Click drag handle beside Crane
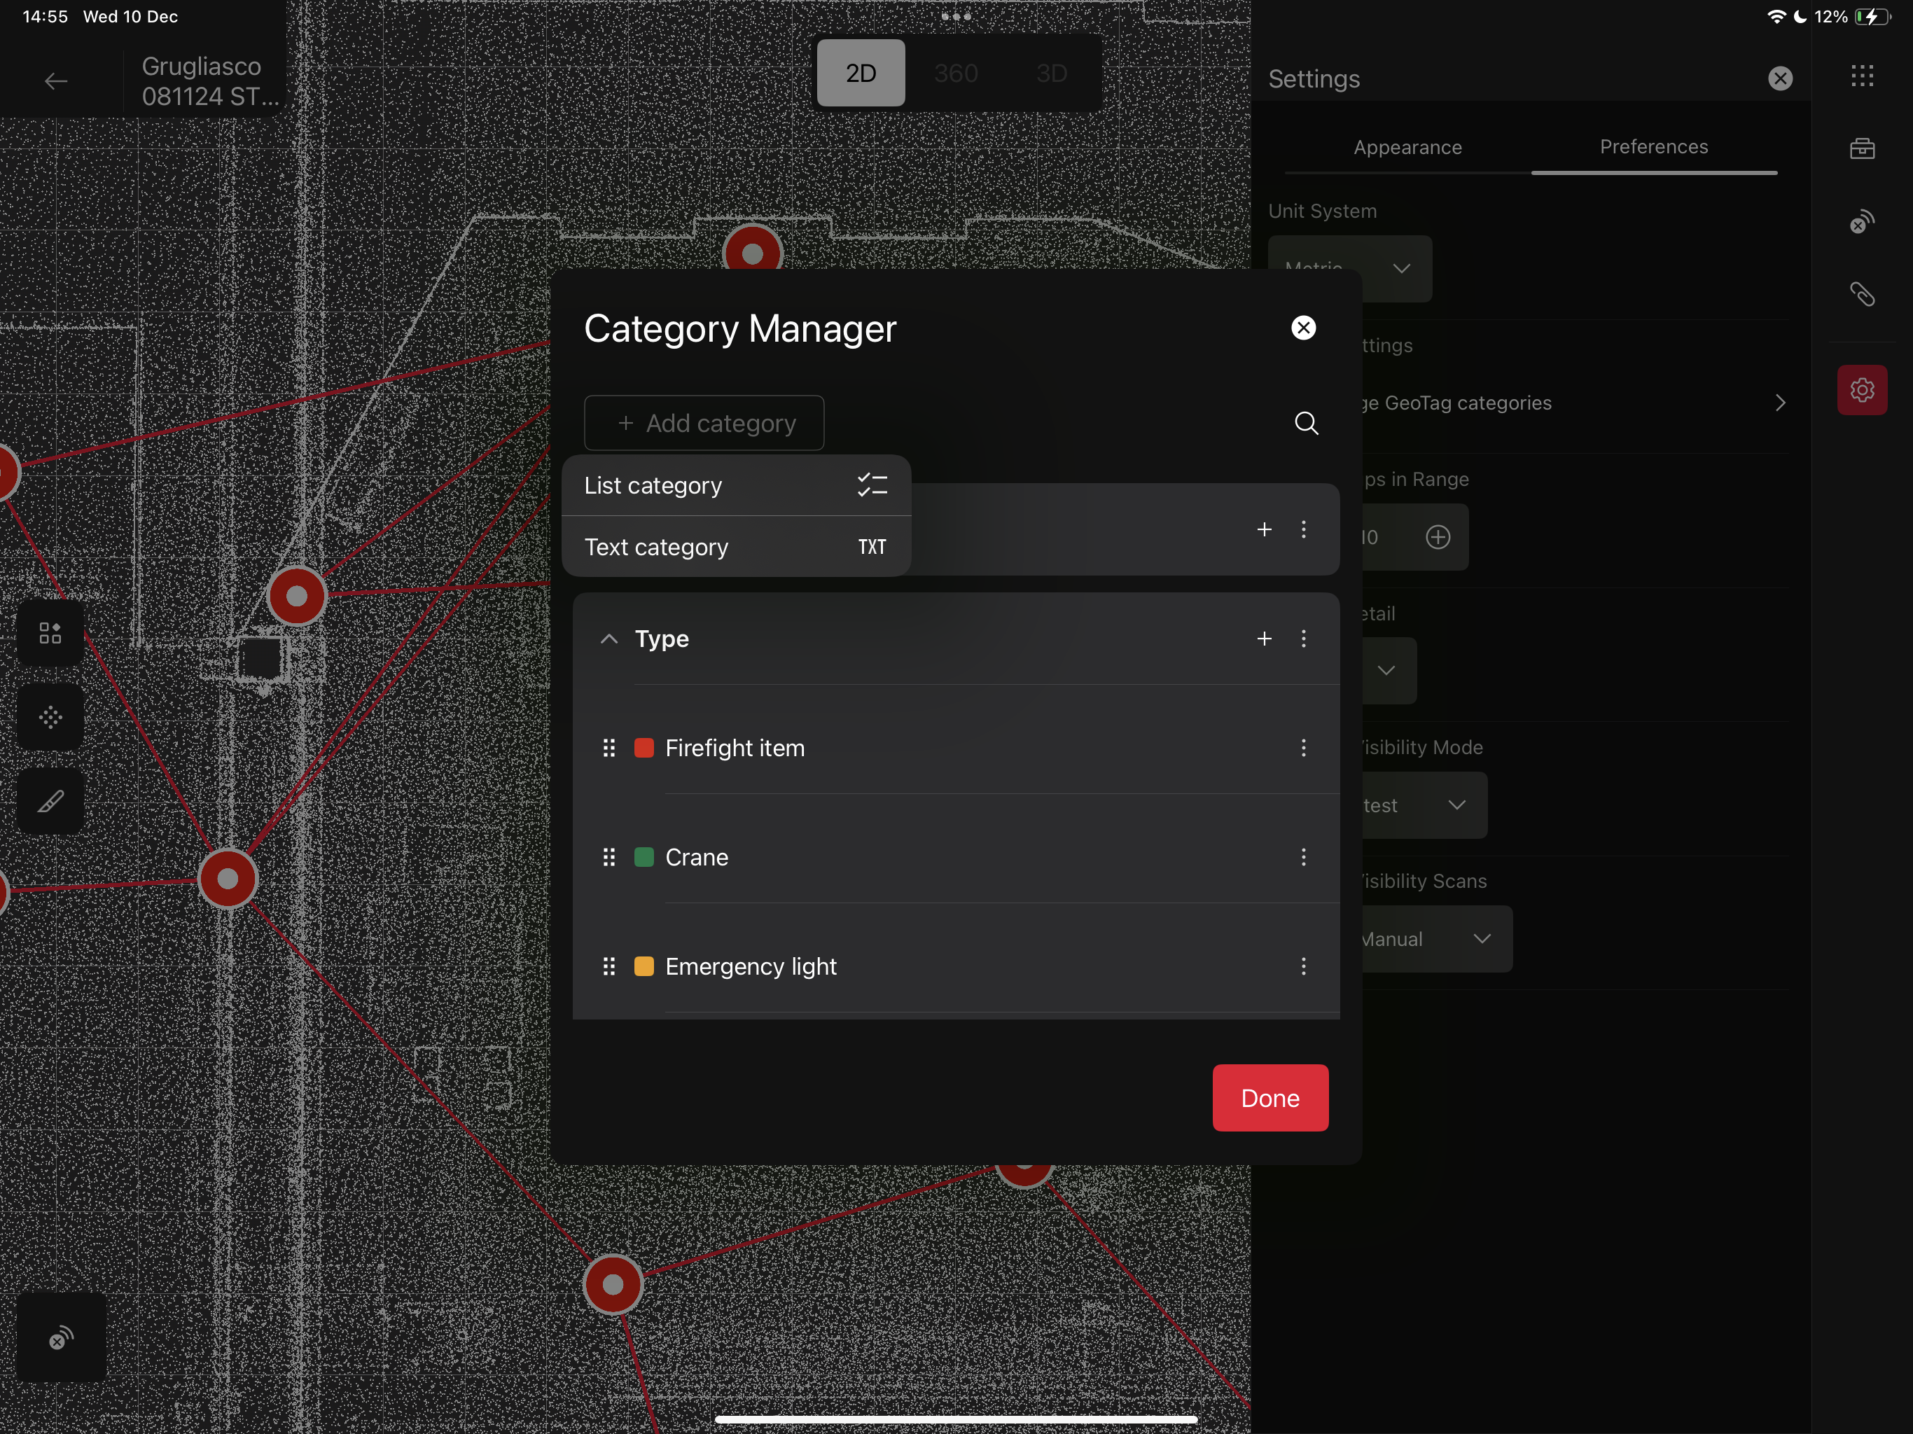Screen dimensions: 1913x1434 pyautogui.click(x=608, y=857)
